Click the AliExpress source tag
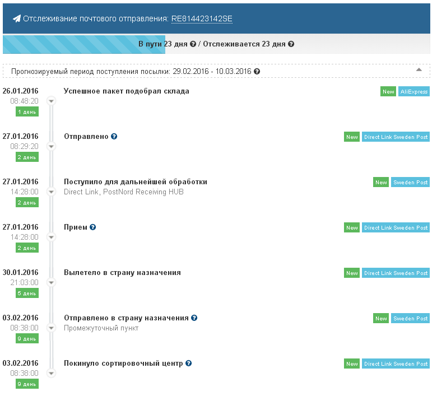The width and height of the screenshot is (437, 396). 413,92
